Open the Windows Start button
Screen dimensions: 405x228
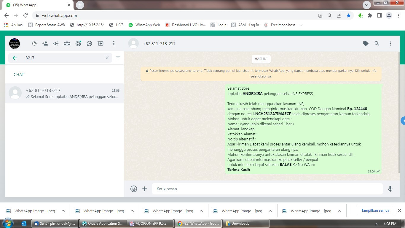point(8,224)
